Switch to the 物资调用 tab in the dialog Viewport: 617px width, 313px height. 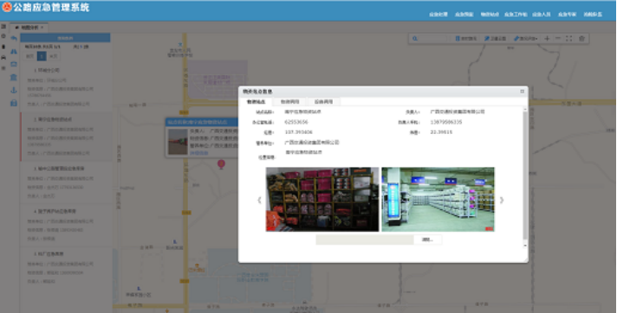290,102
